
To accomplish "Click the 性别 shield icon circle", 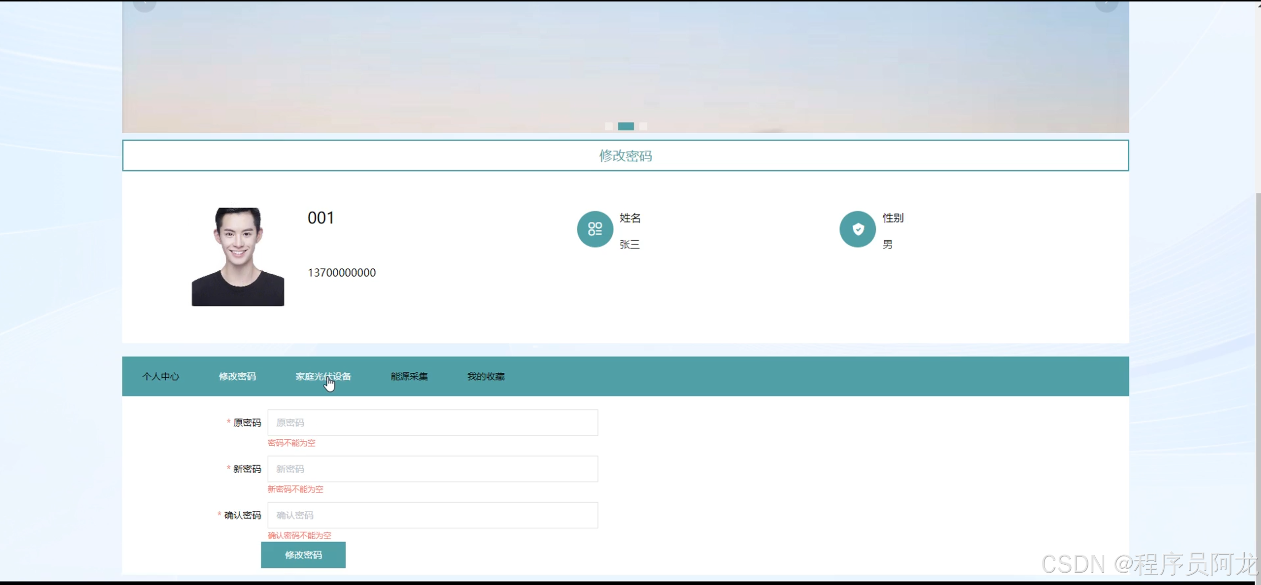I will 858,229.
